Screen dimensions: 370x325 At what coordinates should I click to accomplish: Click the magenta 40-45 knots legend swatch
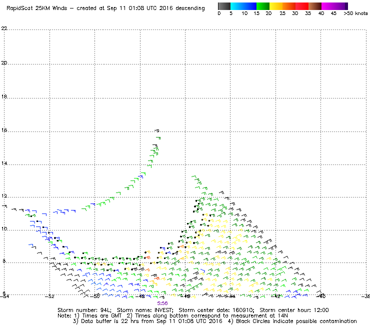[328, 6]
